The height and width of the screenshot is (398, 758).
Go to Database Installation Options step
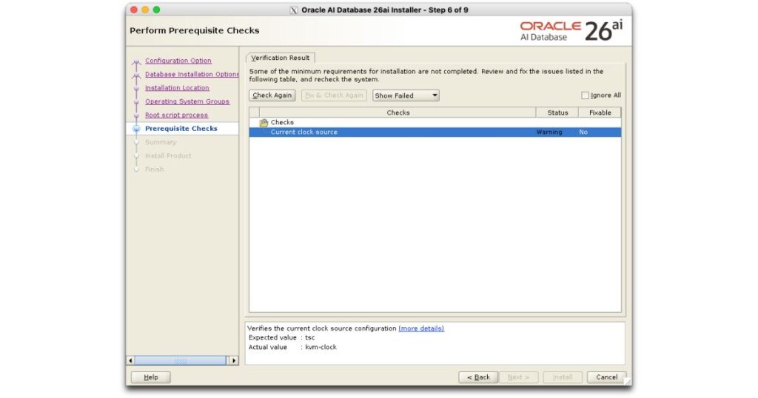[192, 74]
